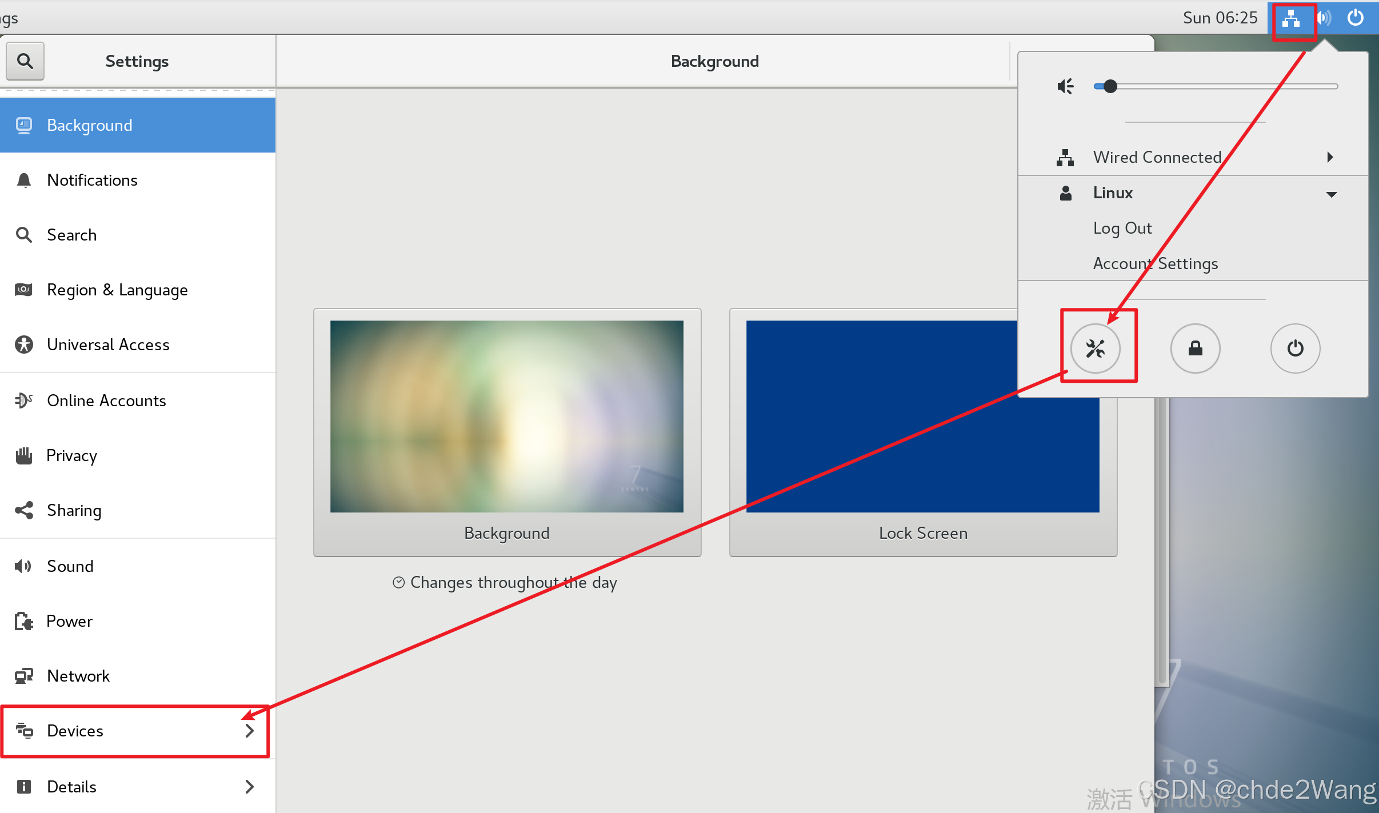The height and width of the screenshot is (813, 1379).
Task: Expand Devices with its chevron
Action: pyautogui.click(x=249, y=731)
